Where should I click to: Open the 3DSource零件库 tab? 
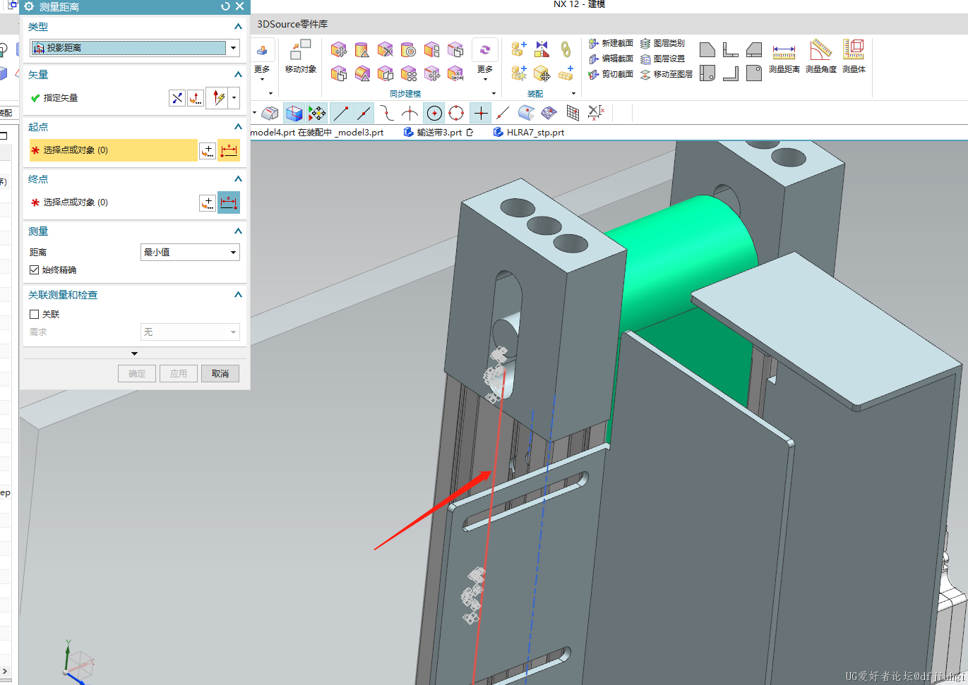[x=292, y=24]
